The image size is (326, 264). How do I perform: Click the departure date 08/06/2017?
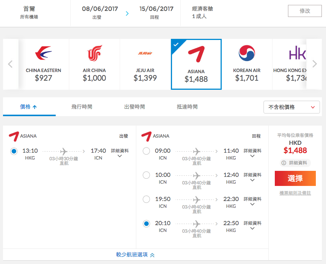100,9
